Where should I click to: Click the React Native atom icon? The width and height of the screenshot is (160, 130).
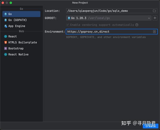click(x=6, y=54)
